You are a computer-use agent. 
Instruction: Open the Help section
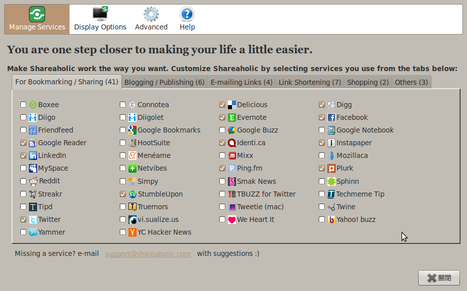point(187,19)
